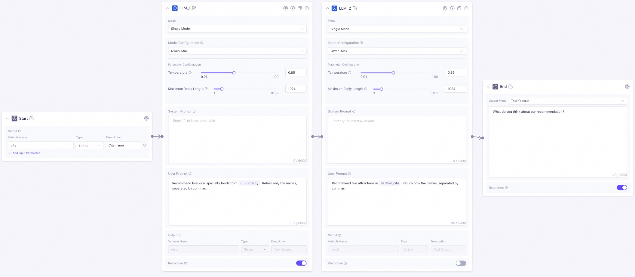Disable the Response toggle in LLM_1
This screenshot has width=635, height=277.
click(301, 263)
